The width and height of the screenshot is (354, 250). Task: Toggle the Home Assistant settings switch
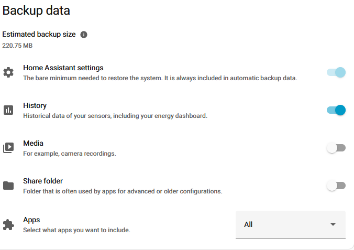coord(336,72)
